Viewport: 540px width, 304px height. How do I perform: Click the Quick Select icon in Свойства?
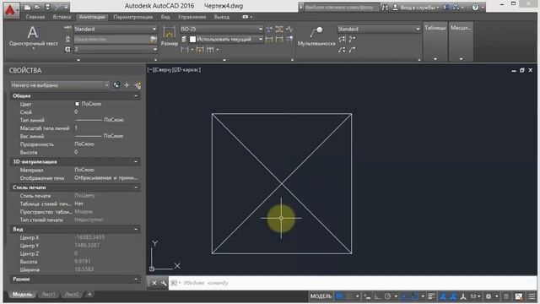[138, 84]
